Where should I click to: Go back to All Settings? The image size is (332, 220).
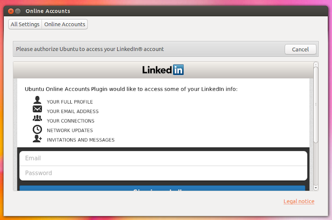click(x=25, y=24)
